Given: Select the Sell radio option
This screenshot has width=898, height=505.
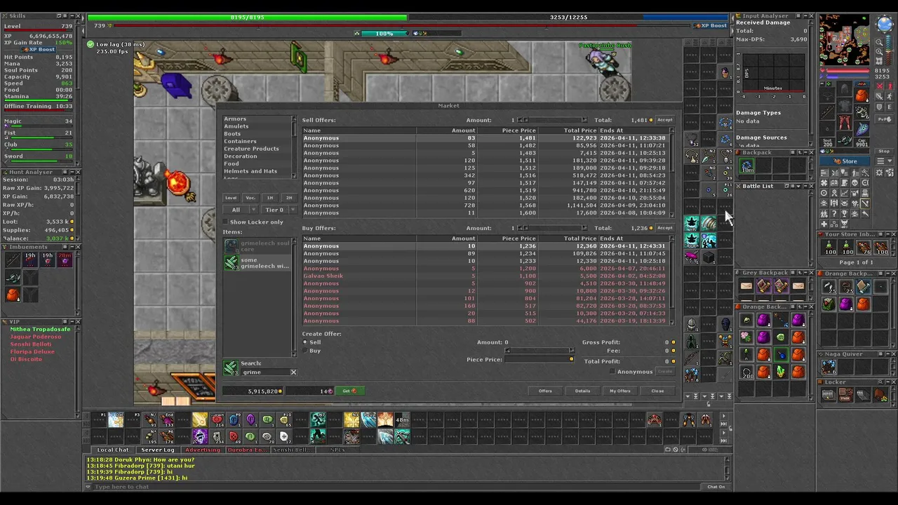Looking at the screenshot, I should point(305,342).
